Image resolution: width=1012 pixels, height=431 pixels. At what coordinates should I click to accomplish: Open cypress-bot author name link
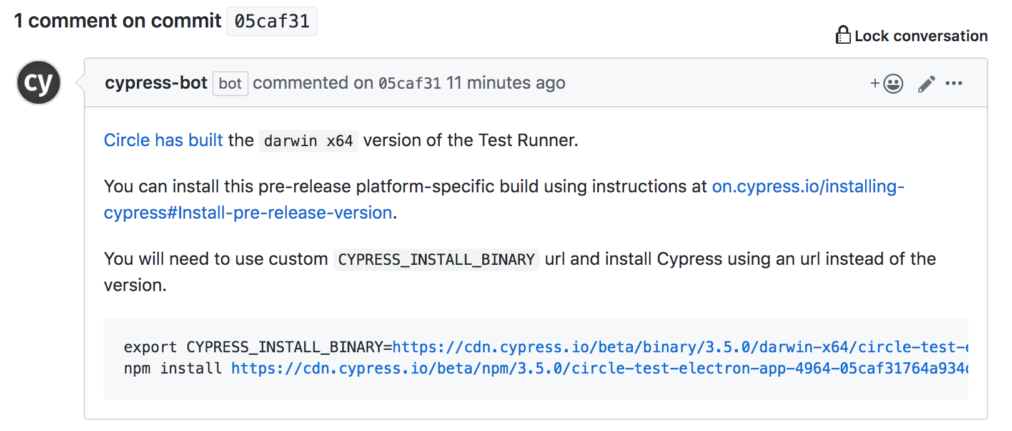(x=156, y=82)
